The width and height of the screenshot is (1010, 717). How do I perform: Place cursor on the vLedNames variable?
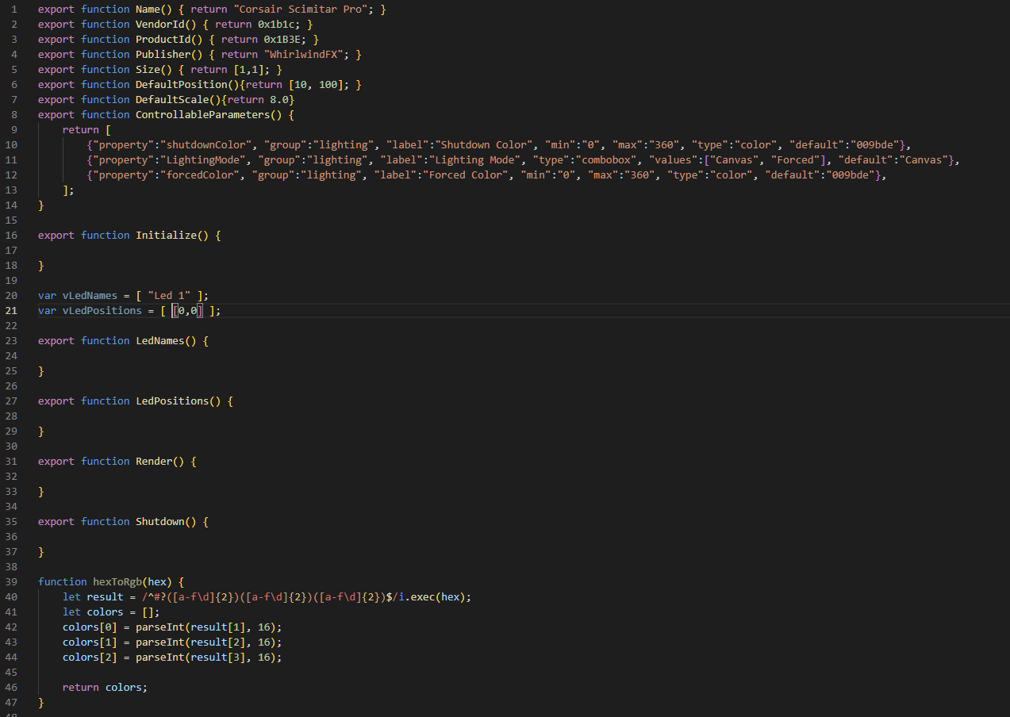click(x=90, y=296)
